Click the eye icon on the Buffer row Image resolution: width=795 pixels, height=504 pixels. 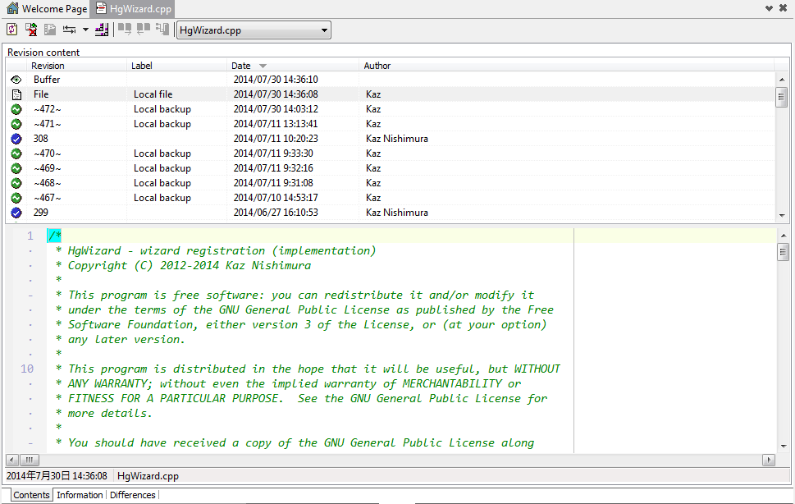[x=16, y=80]
